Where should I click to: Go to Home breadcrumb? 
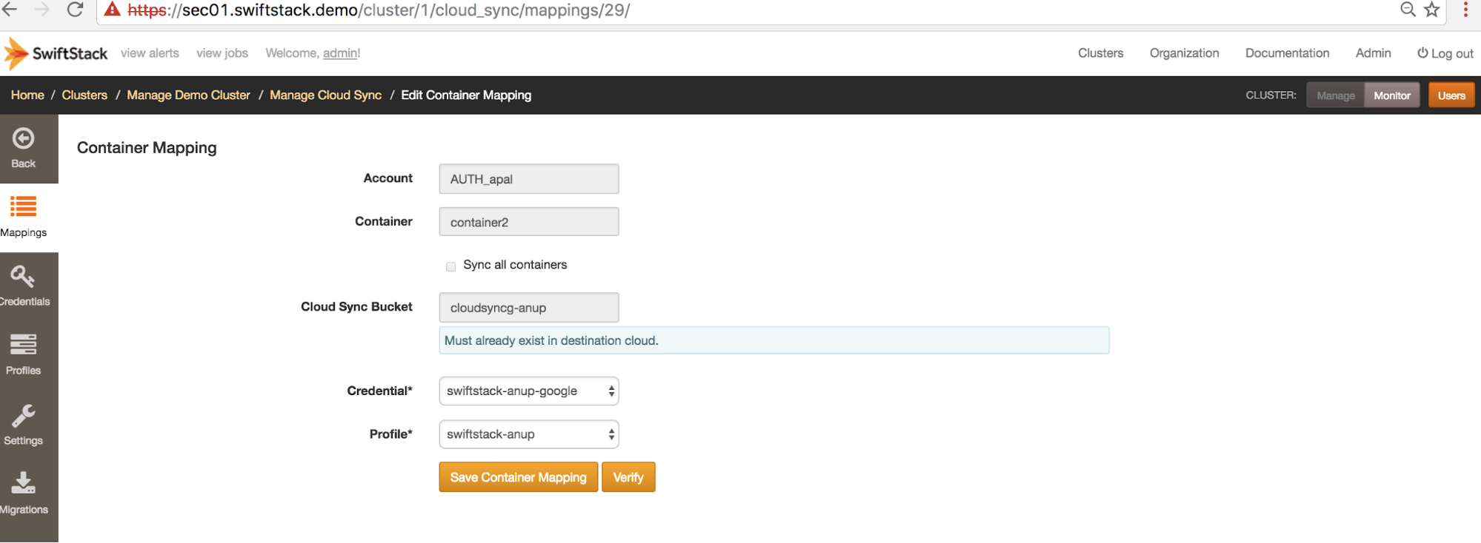pos(27,95)
